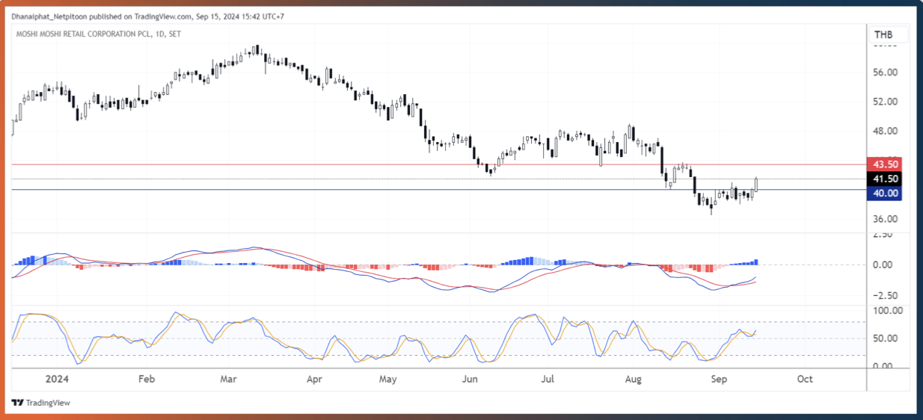Click the stochastic 100.00 axis value

[888, 310]
